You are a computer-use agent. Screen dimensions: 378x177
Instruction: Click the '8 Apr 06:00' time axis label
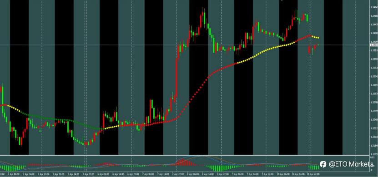[193, 174]
